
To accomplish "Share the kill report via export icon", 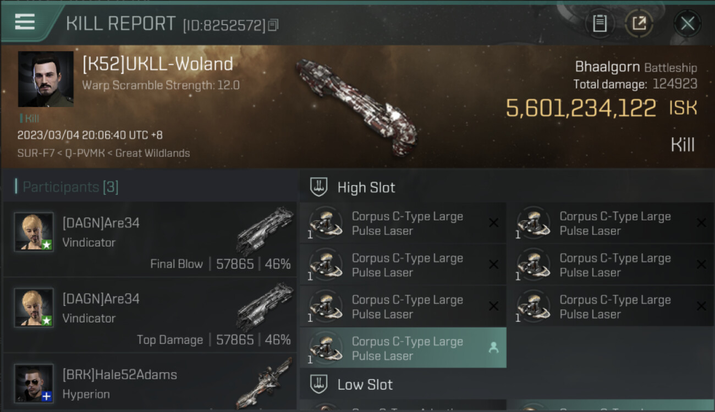I will point(639,24).
